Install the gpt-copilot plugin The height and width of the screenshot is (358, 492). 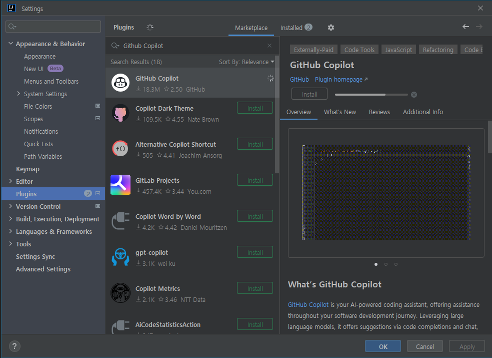point(255,252)
